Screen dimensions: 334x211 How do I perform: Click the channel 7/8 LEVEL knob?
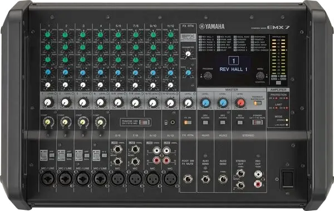coord(135,103)
